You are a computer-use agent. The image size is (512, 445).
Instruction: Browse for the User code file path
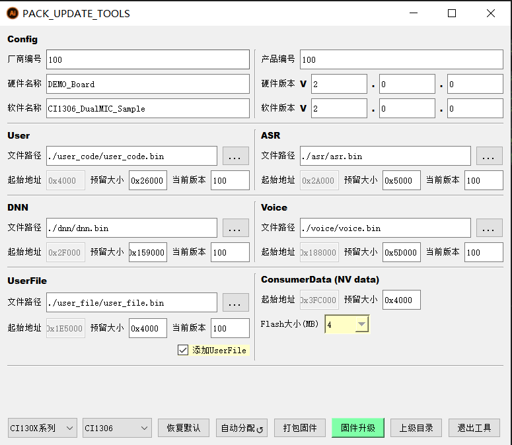235,156
